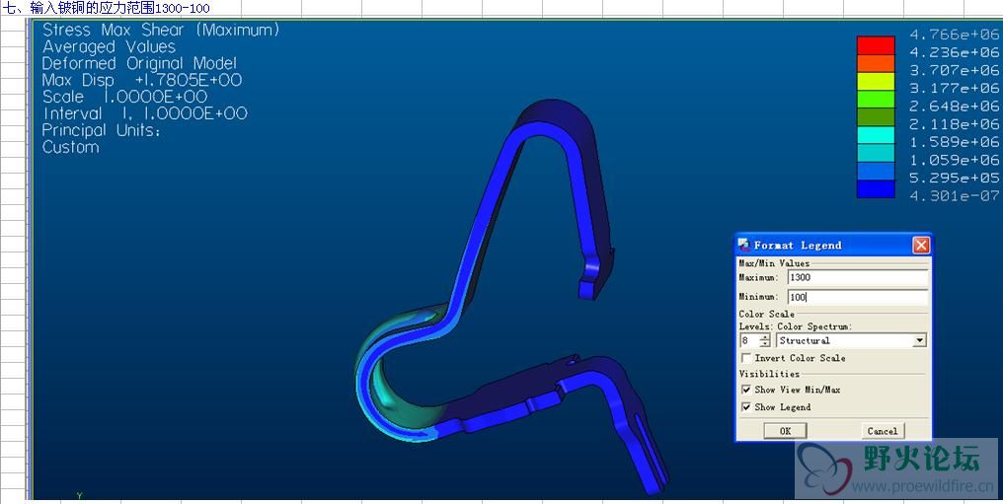This screenshot has width=1003, height=504.
Task: Increase Levels with the up arrow
Action: 765,337
